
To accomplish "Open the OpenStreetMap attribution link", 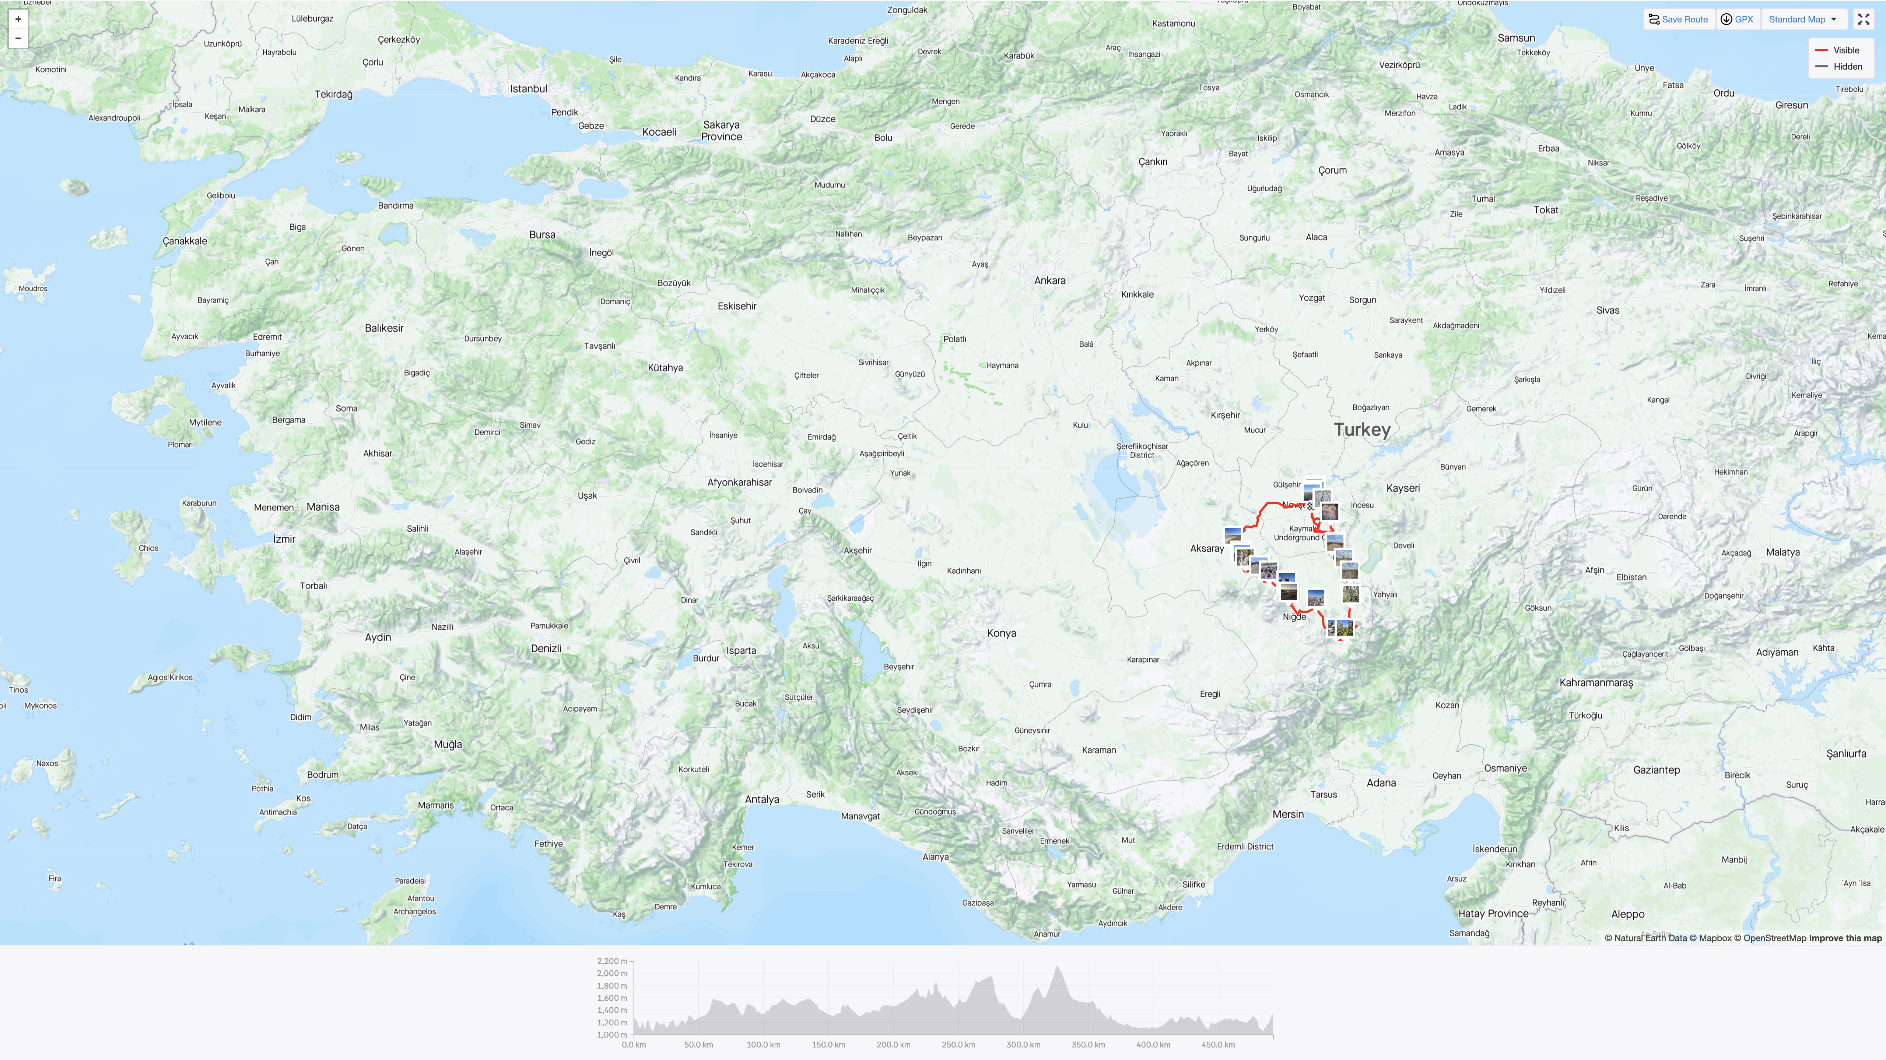I will pyautogui.click(x=1774, y=938).
